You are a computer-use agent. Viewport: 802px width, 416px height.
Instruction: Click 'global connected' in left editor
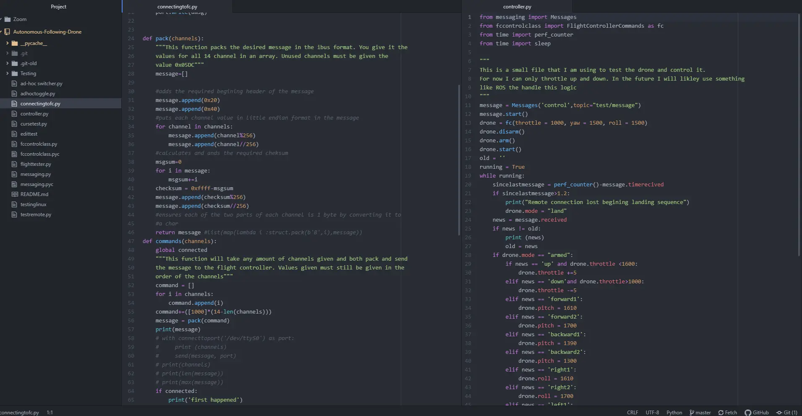[x=181, y=250]
